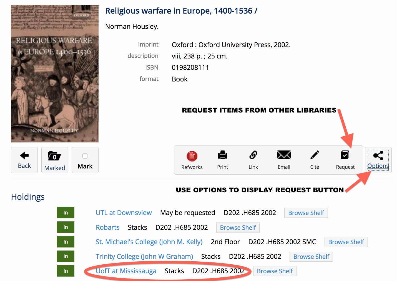Click the Request icon
This screenshot has height=281, width=397.
pyautogui.click(x=345, y=155)
